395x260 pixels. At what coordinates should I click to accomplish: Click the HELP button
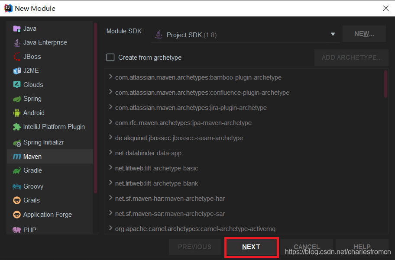pyautogui.click(x=362, y=247)
